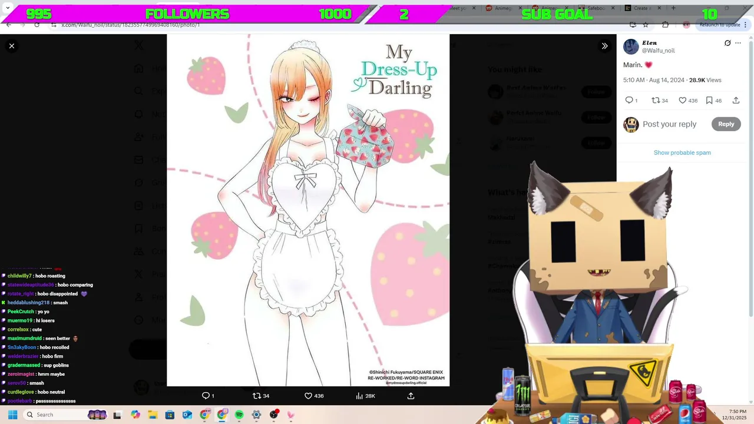Open Microsoft Store from the taskbar
754x424 pixels.
(170, 415)
